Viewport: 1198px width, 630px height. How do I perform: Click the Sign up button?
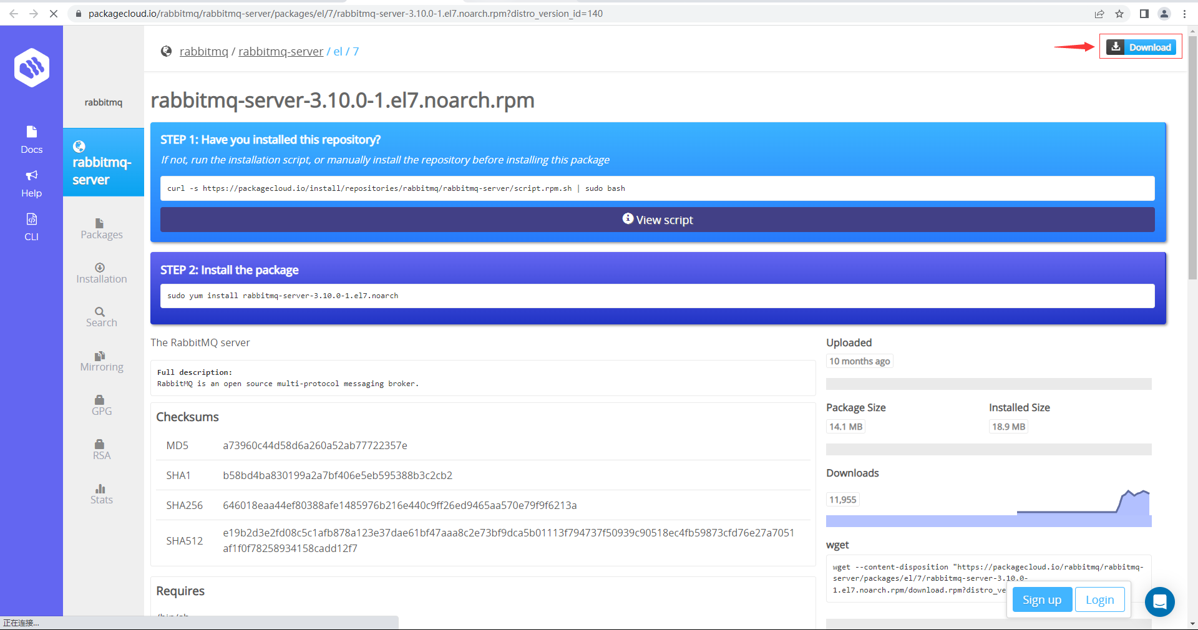pos(1041,599)
